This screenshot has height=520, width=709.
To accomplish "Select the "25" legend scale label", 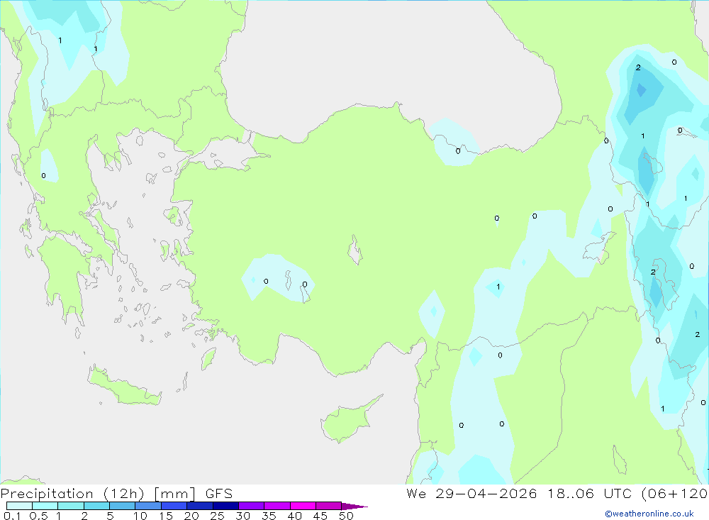I will coord(218,516).
